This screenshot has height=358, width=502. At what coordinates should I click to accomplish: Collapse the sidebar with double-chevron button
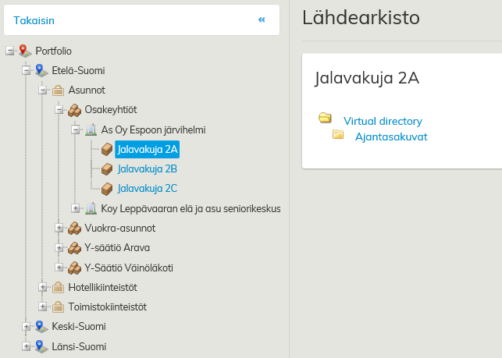tap(262, 19)
